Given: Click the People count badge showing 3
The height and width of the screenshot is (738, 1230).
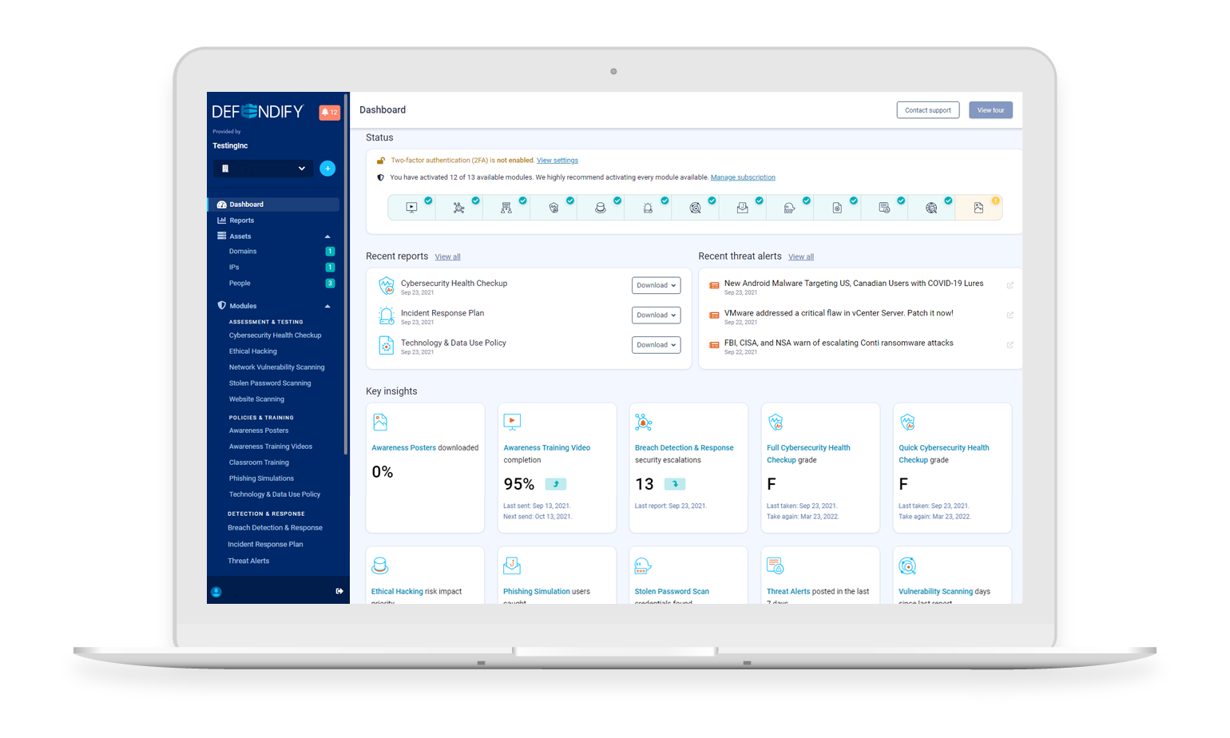Looking at the screenshot, I should tap(330, 284).
